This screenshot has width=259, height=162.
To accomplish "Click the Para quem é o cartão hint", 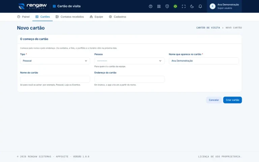I will coord(110,66).
